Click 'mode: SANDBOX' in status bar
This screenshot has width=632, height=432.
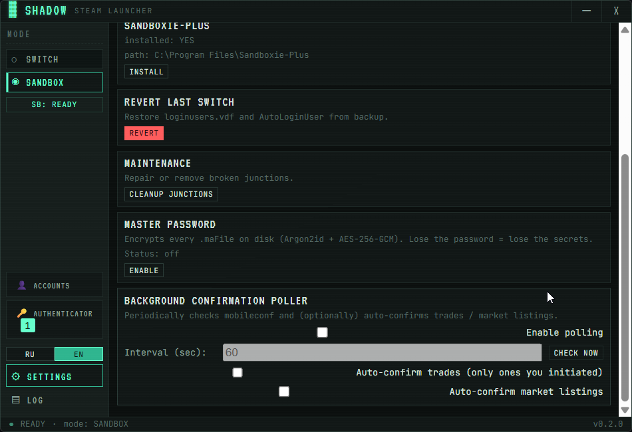96,424
